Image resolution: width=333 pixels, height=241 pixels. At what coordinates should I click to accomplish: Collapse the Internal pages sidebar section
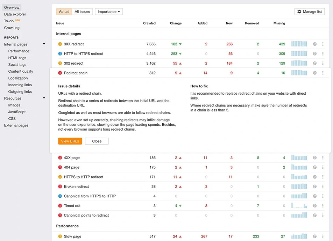44,44
